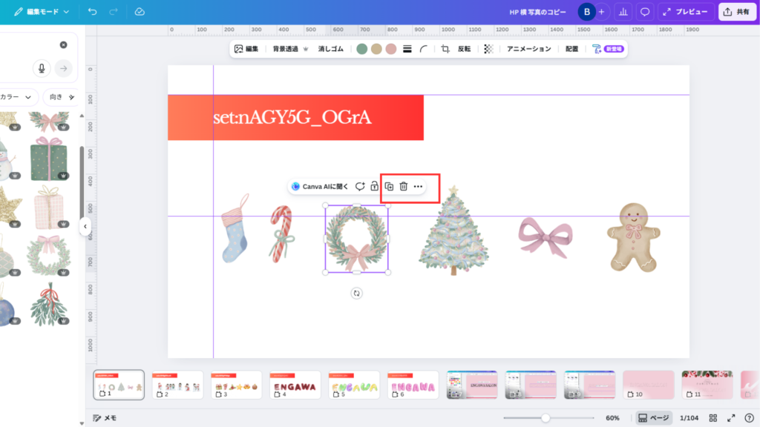Open the transparency checkerboard icon
760x427 pixels.
coord(488,49)
